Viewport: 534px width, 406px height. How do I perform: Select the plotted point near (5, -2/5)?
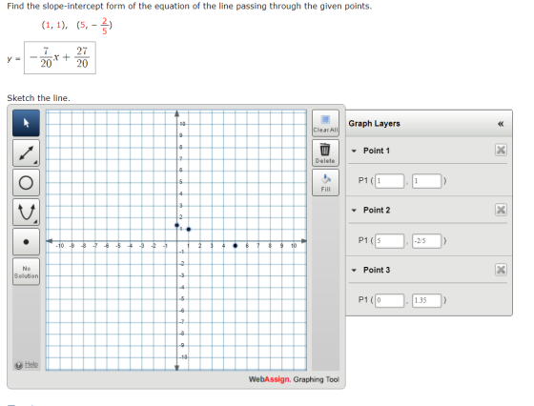click(235, 245)
